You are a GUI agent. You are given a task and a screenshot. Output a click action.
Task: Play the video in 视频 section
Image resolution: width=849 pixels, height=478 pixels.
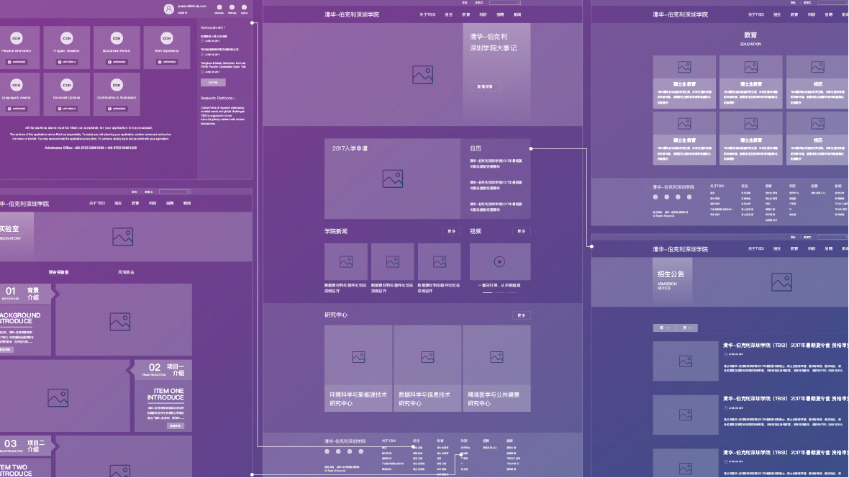[499, 262]
